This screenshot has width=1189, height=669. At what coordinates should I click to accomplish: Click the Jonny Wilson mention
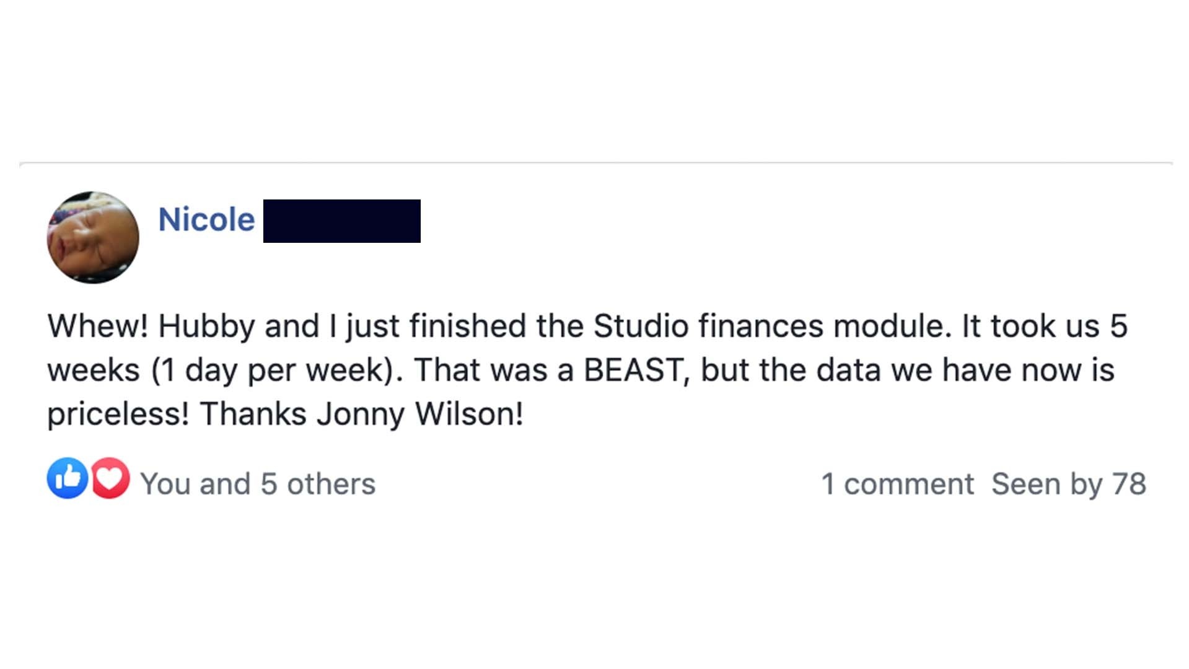(x=419, y=414)
